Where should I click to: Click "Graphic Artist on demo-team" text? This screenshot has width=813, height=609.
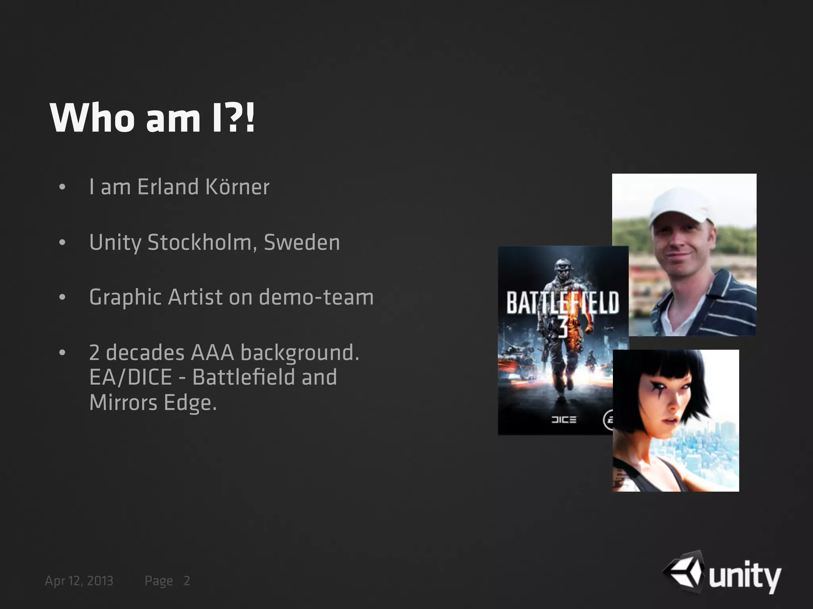coord(231,297)
